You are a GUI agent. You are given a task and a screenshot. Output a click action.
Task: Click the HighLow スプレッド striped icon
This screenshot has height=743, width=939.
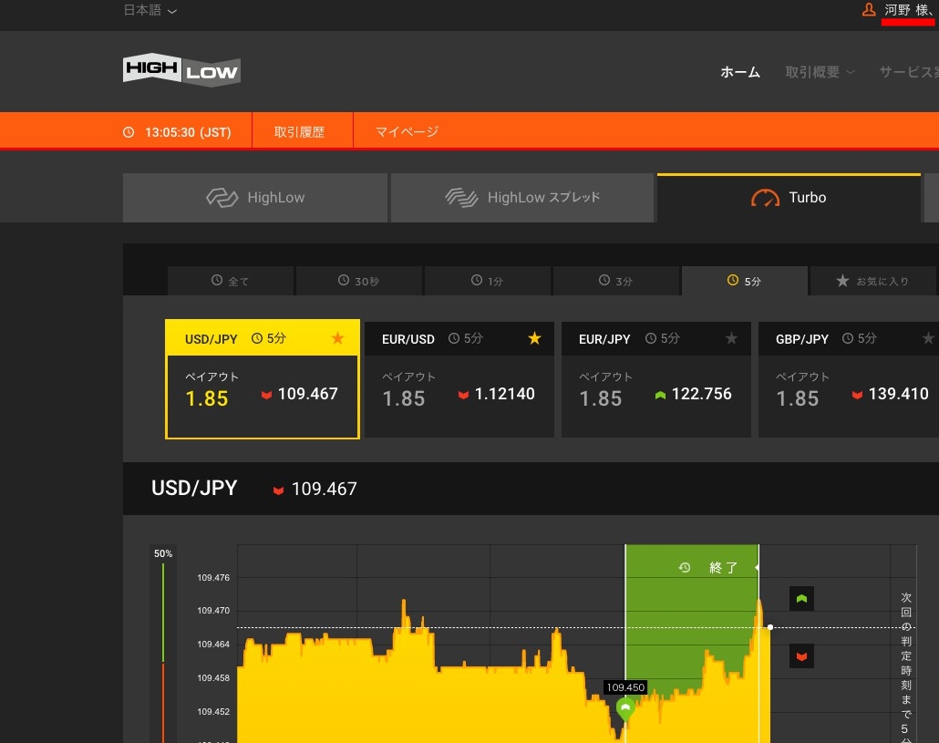pyautogui.click(x=461, y=198)
